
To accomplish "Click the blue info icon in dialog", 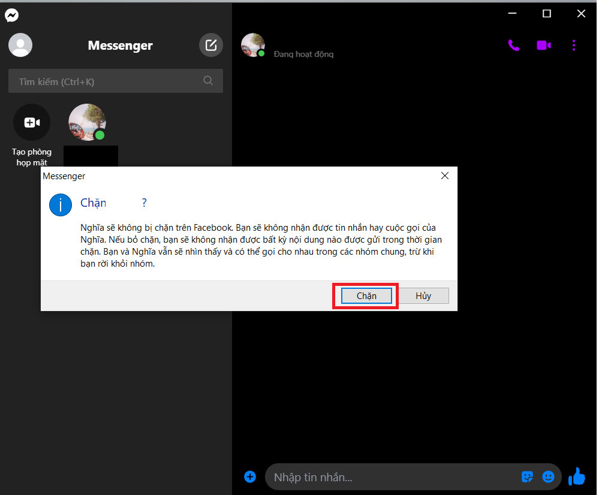I will 60,204.
